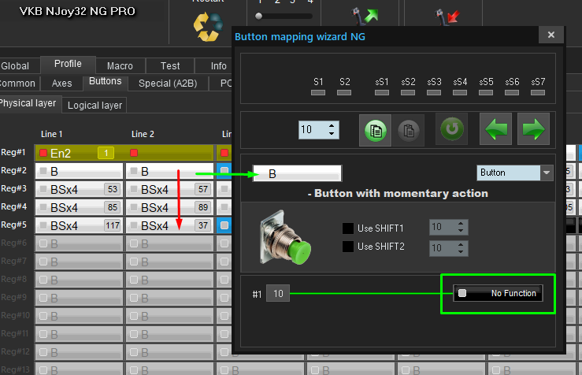This screenshot has height=375, width=582.
Task: Click the joystick red arrow icon
Action: coord(447,17)
